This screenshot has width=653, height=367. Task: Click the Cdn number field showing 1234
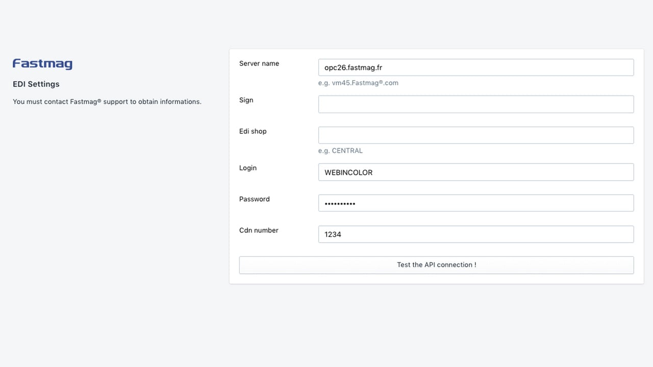click(x=476, y=234)
